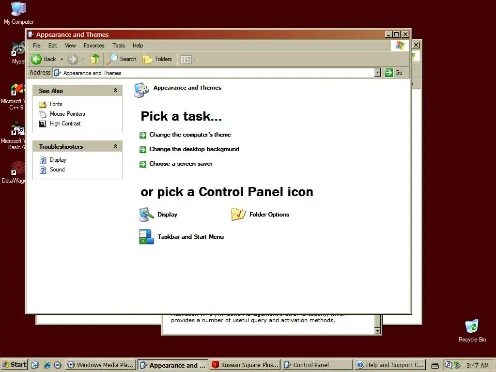Open the Back history dropdown arrow
496x372 pixels.
point(62,59)
